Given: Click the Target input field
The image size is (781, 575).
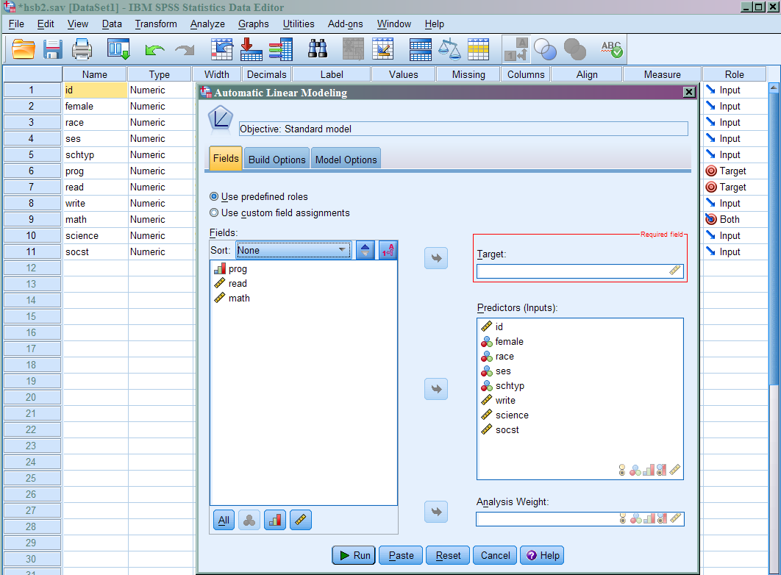Looking at the screenshot, I should 579,271.
